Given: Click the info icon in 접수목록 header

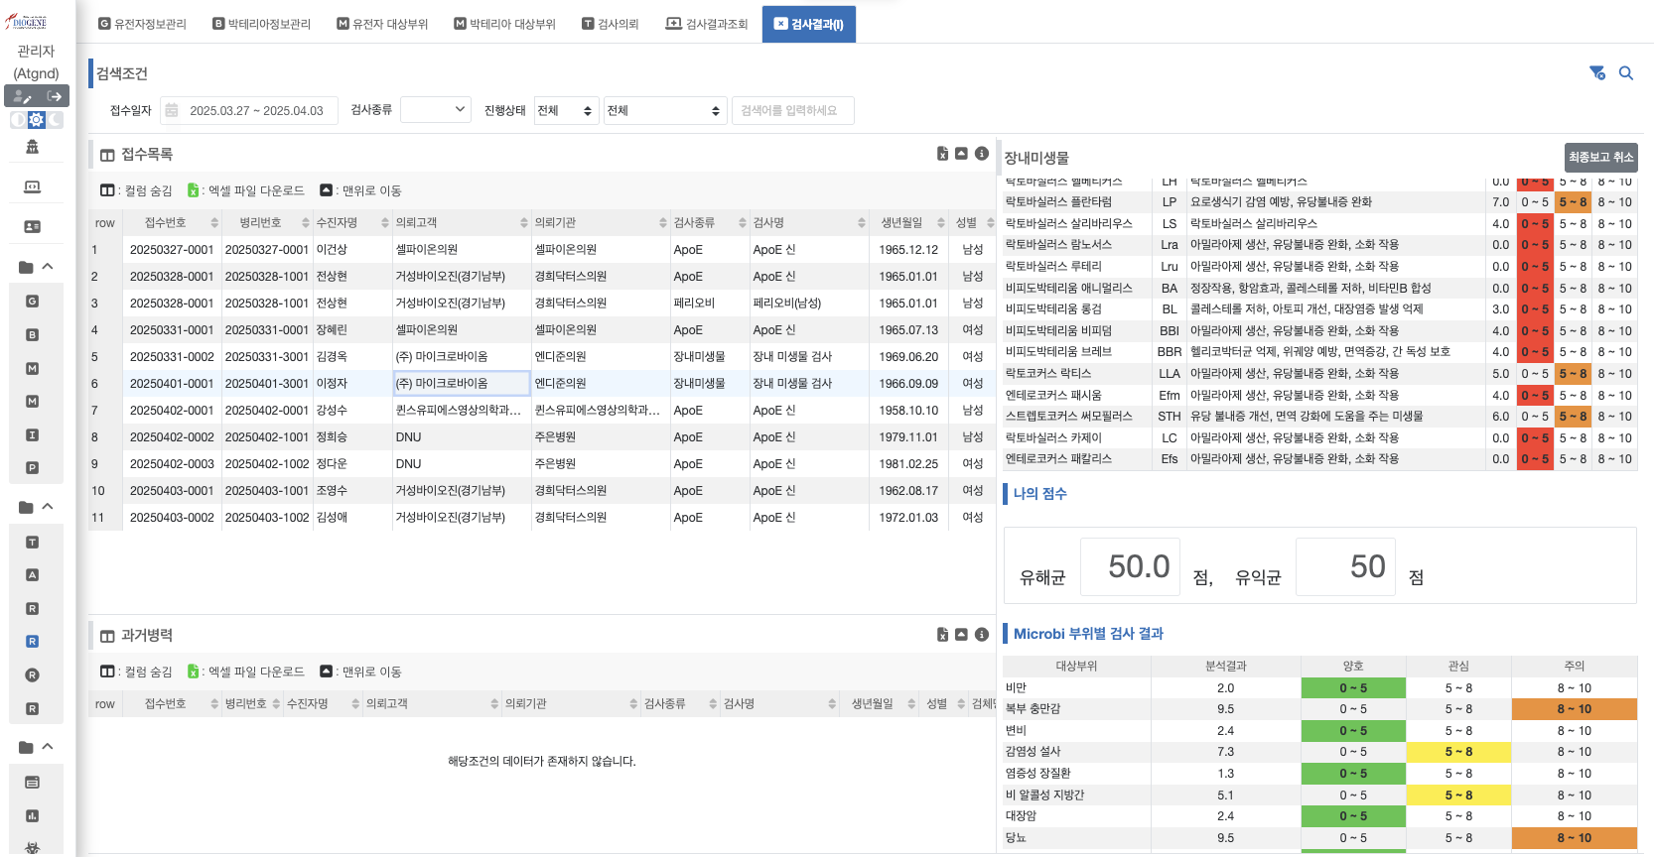Looking at the screenshot, I should (x=981, y=154).
